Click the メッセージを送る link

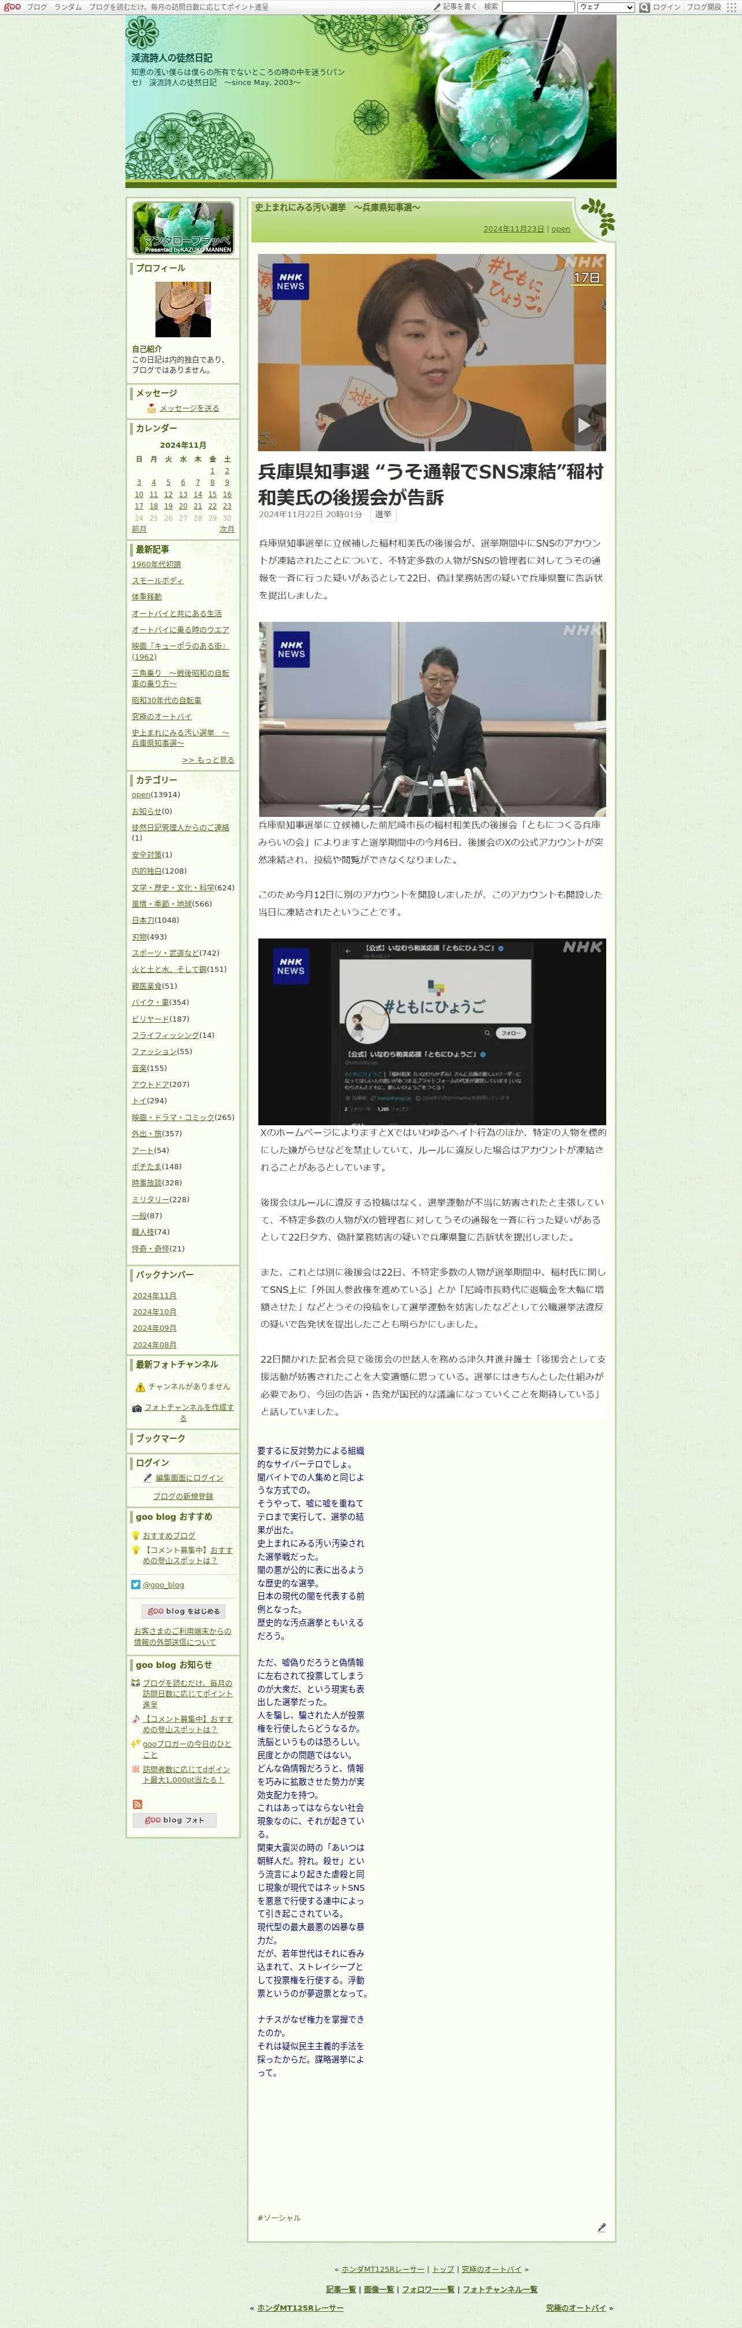188,408
